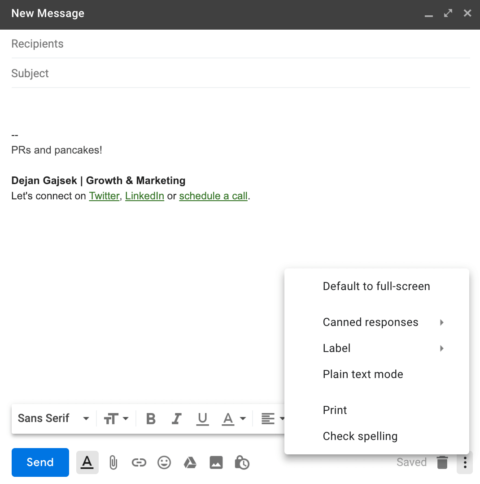Open the LinkedIn link in signature
Viewport: 480px width, 484px height.
click(x=144, y=196)
